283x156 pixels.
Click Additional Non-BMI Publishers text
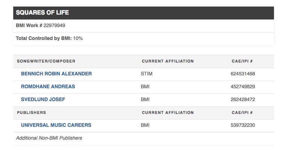tap(49, 138)
